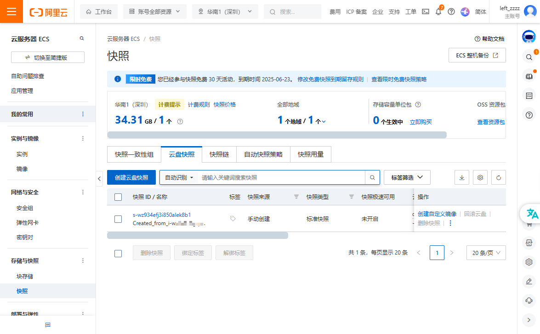Click the 立即购买 link under 存储容量单位包
540x334 pixels.
tap(421, 121)
